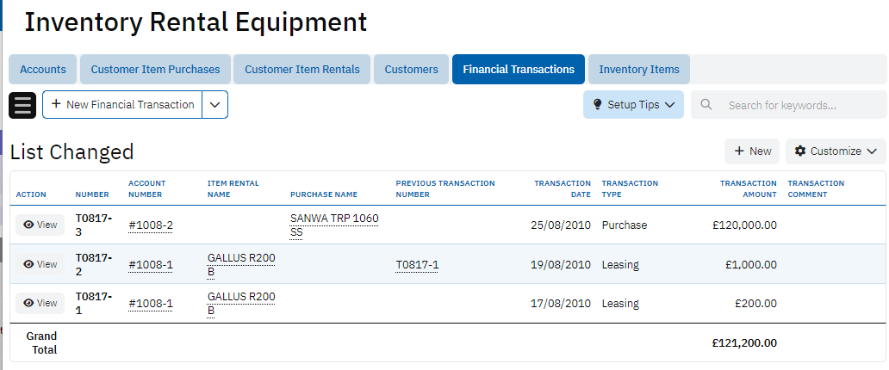Screen dimensions: 889x370
Task: Open the hamburger menu icon
Action: point(22,105)
